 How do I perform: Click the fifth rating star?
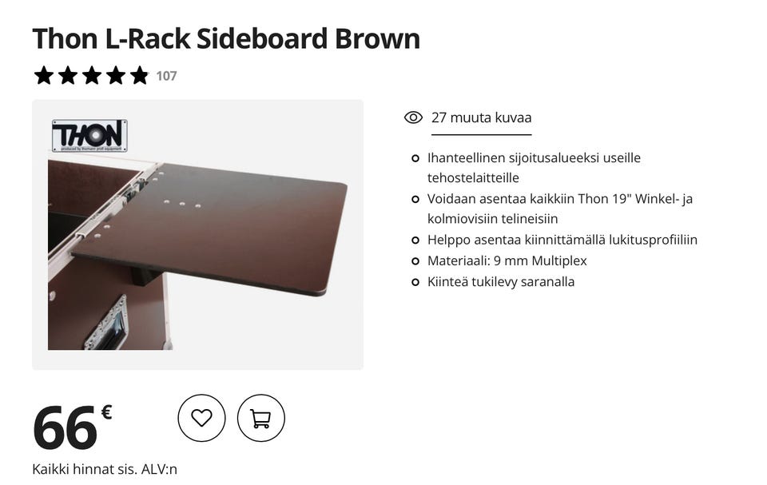(x=140, y=76)
